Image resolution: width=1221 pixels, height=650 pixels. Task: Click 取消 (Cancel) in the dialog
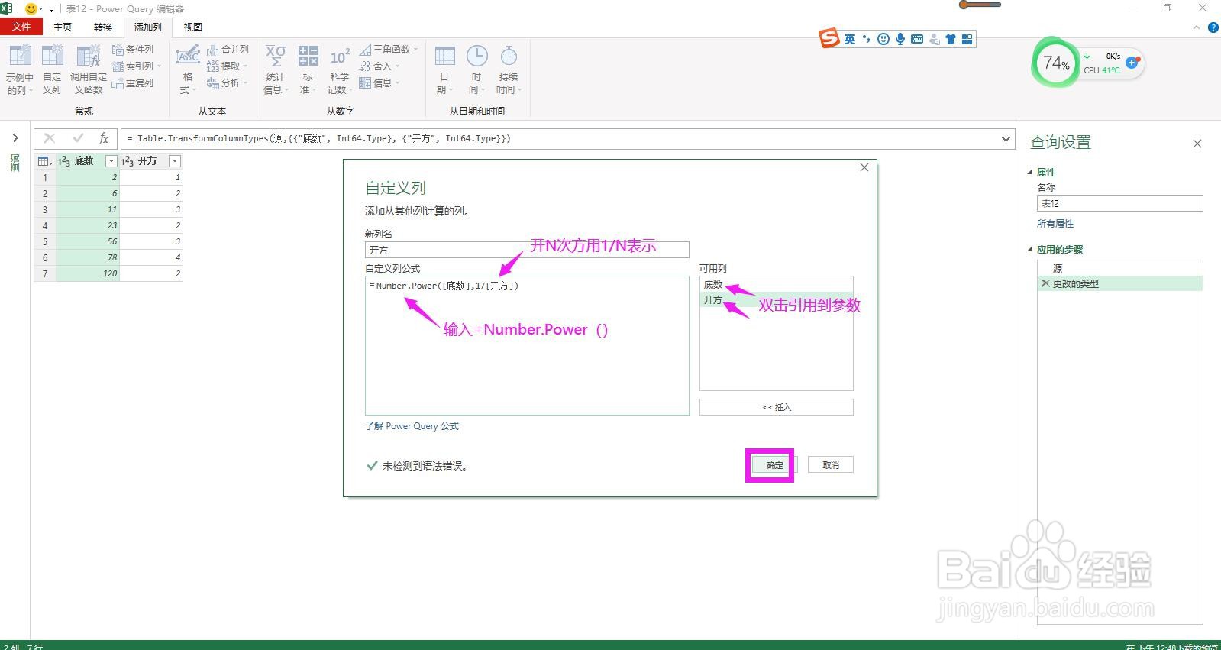pos(831,465)
